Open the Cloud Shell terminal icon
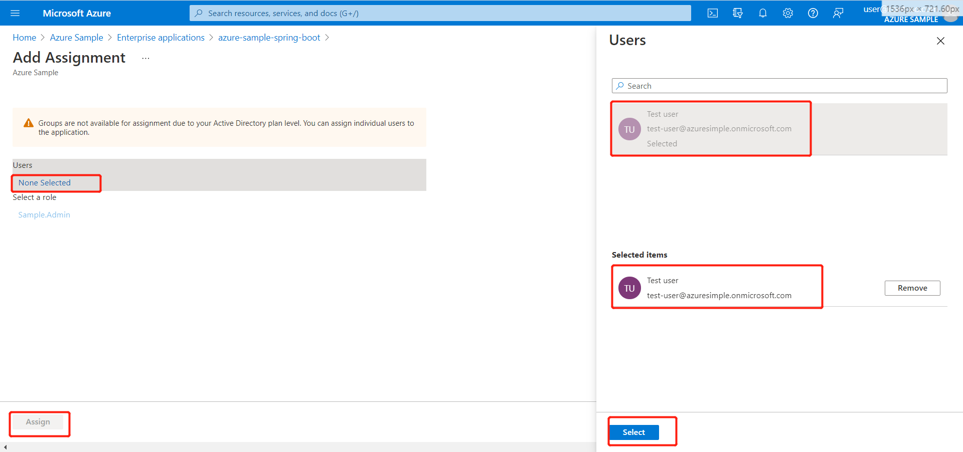The image size is (963, 452). pyautogui.click(x=712, y=13)
